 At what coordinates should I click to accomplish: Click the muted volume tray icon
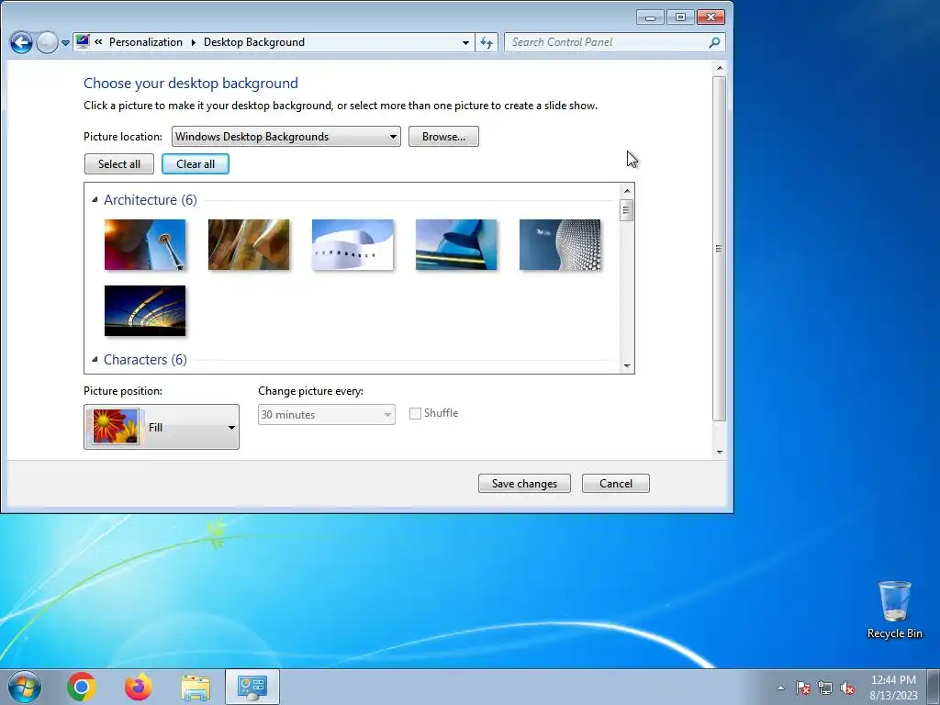coord(847,688)
